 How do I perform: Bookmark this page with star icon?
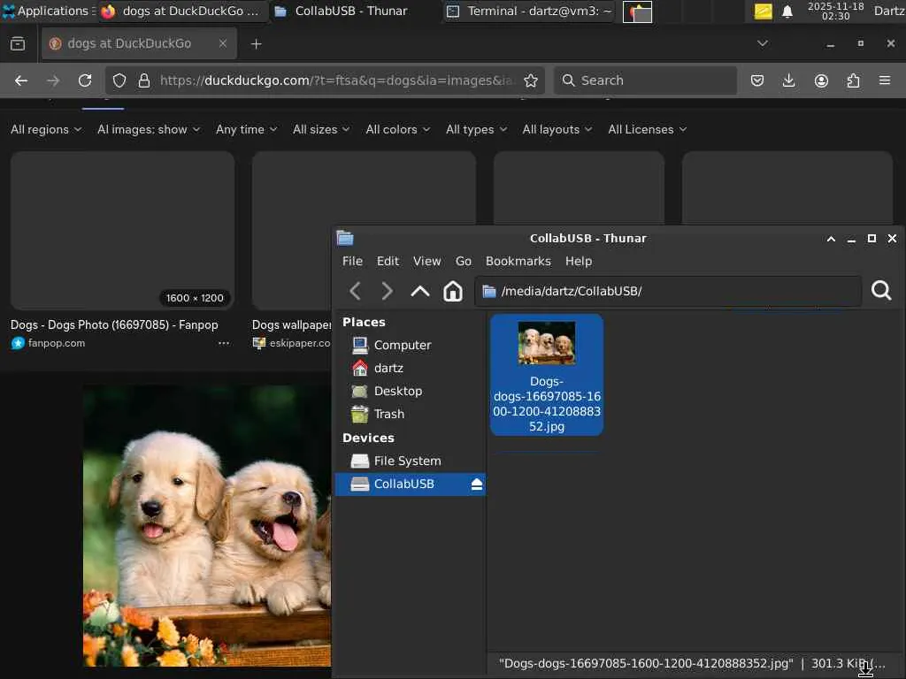coord(531,80)
